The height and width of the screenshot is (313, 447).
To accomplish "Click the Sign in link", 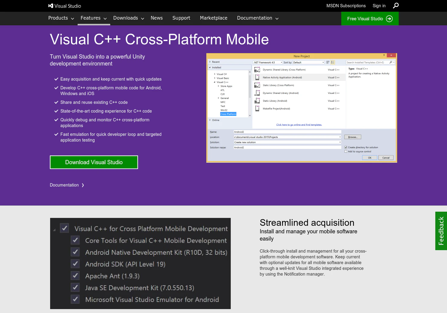I will pyautogui.click(x=379, y=6).
